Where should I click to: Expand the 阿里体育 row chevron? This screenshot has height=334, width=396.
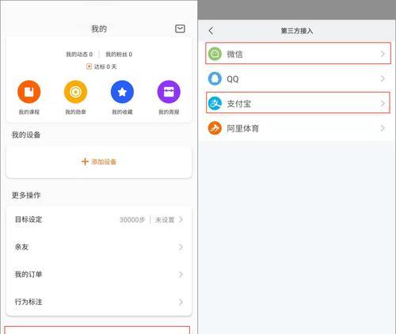tap(383, 128)
